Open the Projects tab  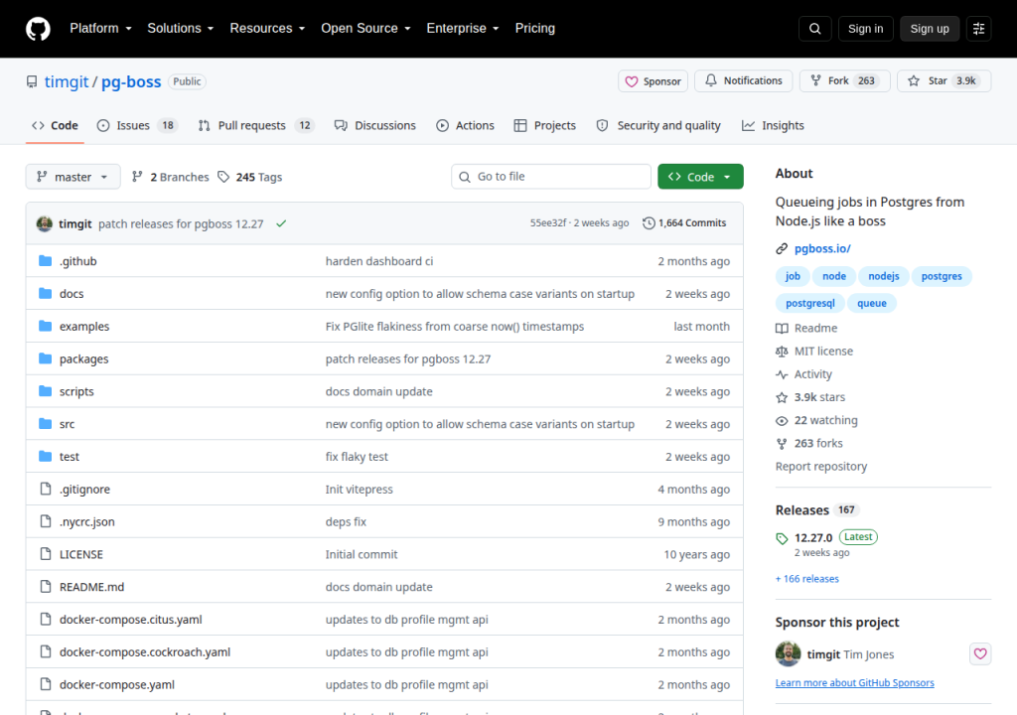(x=545, y=126)
